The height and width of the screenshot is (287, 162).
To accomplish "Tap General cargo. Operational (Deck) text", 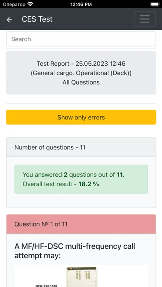I will [81, 73].
